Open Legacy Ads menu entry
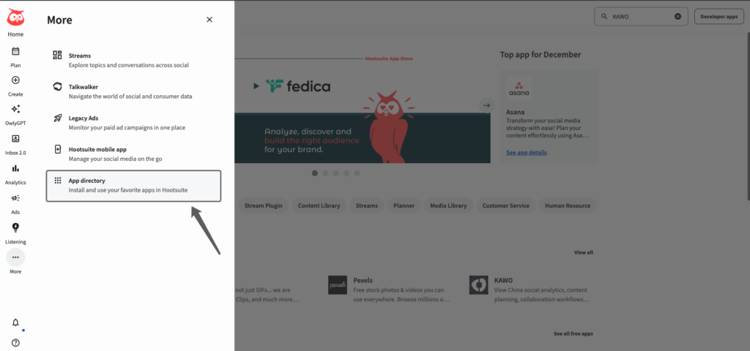This screenshot has width=750, height=351. click(x=133, y=123)
